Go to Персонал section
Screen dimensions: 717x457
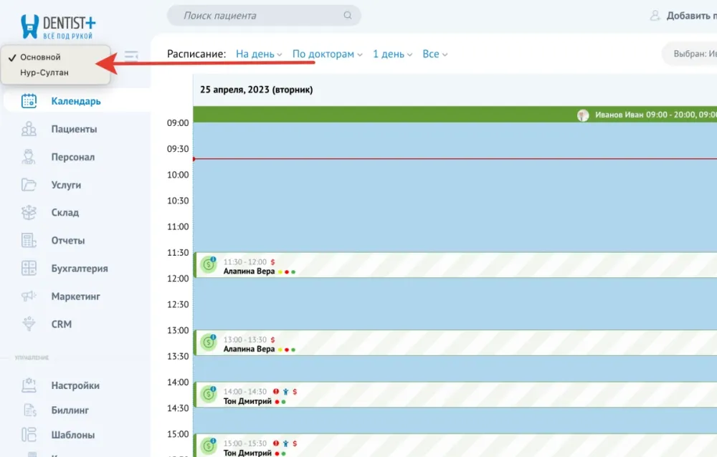click(73, 157)
